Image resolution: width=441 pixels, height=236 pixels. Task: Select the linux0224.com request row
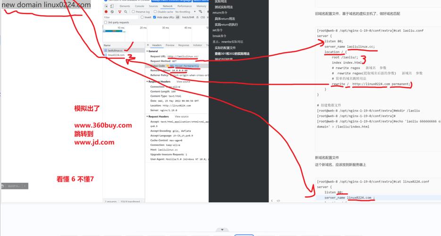[124, 55]
